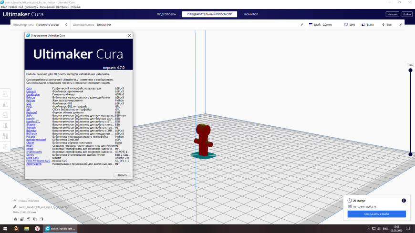
Task: Select the 3D view camera icon
Action: (16, 219)
